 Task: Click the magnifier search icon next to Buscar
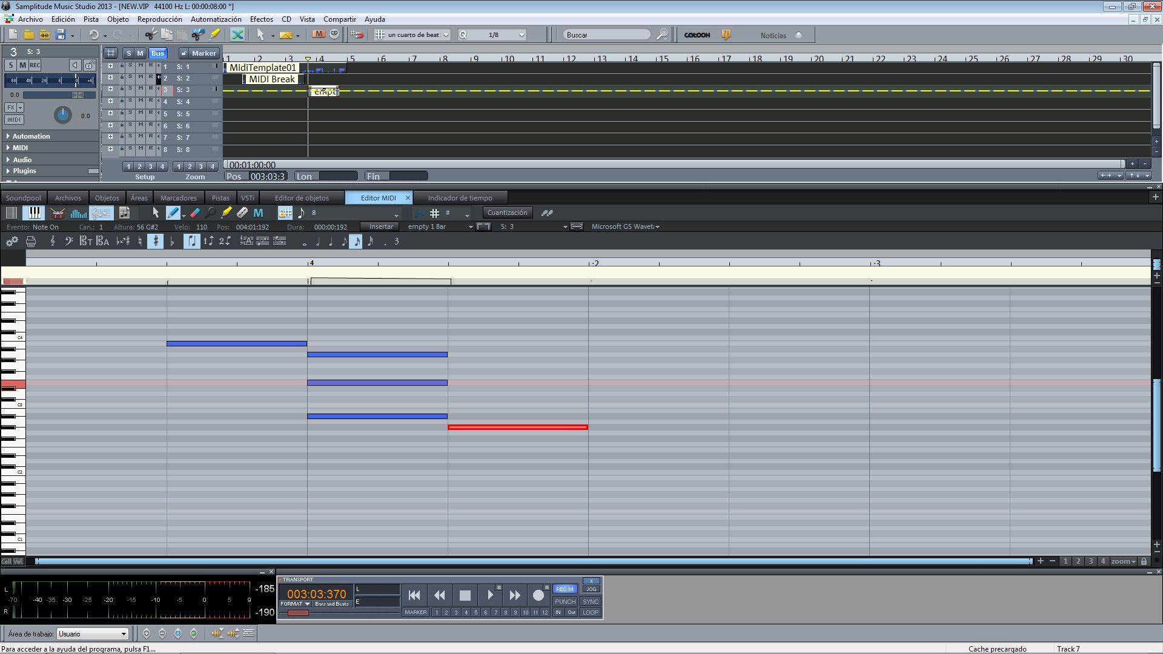pos(662,35)
